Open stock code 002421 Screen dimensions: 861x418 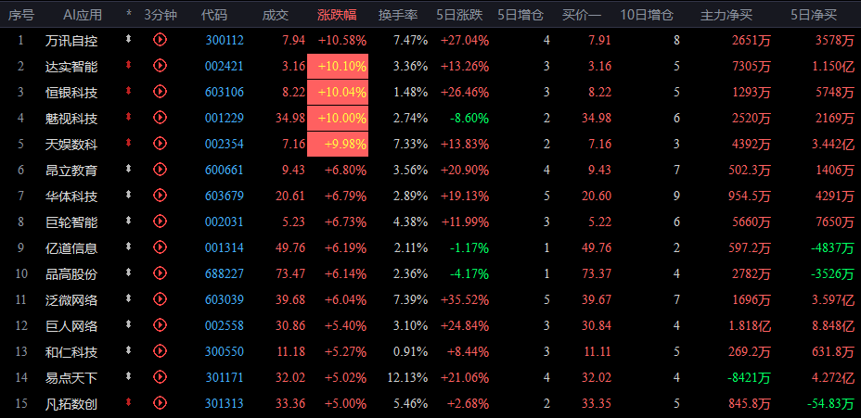coord(225,67)
